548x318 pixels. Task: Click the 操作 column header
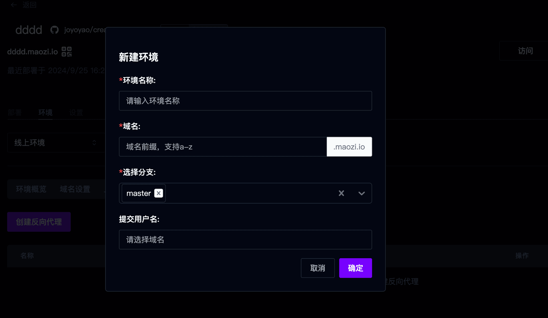point(522,256)
